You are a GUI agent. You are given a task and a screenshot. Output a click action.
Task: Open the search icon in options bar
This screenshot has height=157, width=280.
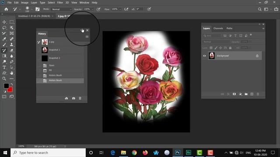pos(259,9)
